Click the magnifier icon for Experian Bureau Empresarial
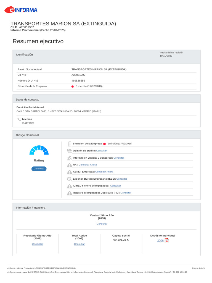 69,179
